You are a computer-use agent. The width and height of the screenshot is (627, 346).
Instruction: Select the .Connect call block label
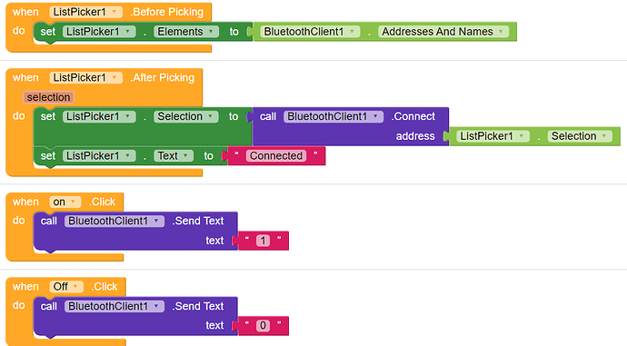point(413,116)
